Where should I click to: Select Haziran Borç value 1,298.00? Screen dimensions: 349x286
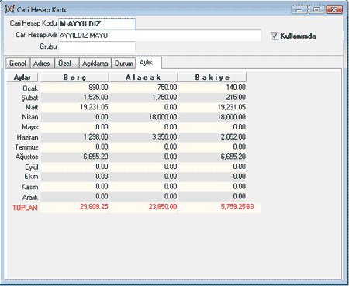pos(95,137)
